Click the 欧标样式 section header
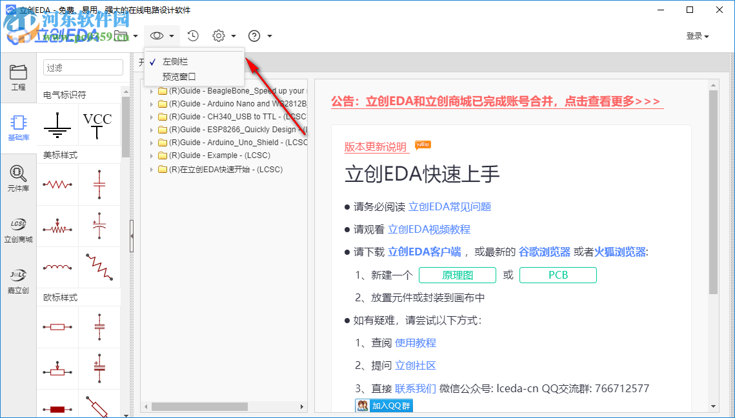This screenshot has width=735, height=418. (x=61, y=297)
